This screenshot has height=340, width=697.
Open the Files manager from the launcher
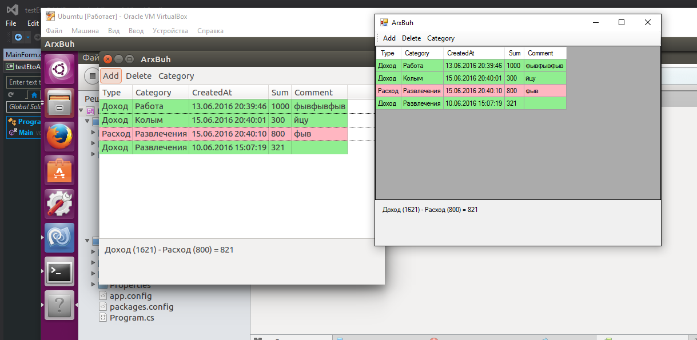[59, 103]
